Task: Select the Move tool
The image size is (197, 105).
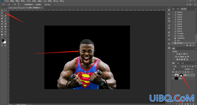Action: point(2,10)
